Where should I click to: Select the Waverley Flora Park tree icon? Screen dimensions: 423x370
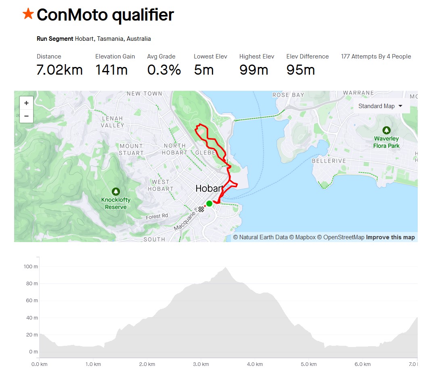pos(387,130)
